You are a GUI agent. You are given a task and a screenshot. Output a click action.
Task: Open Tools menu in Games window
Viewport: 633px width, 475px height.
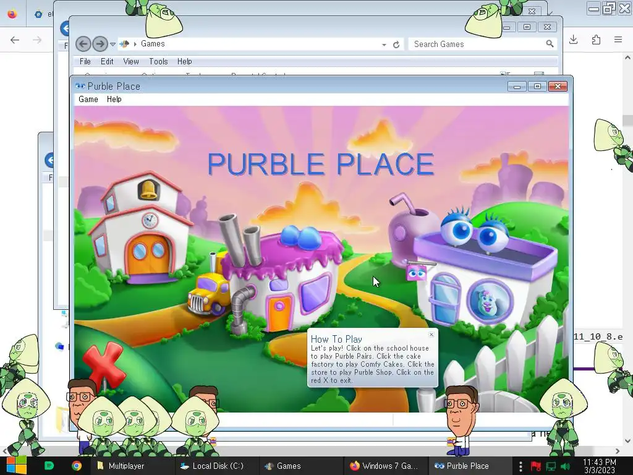158,61
